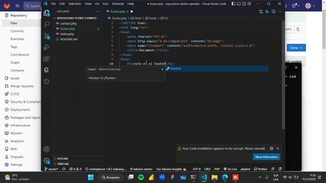
Task: Open the GitLab user avatar dropdown
Action: pyautogui.click(x=310, y=6)
